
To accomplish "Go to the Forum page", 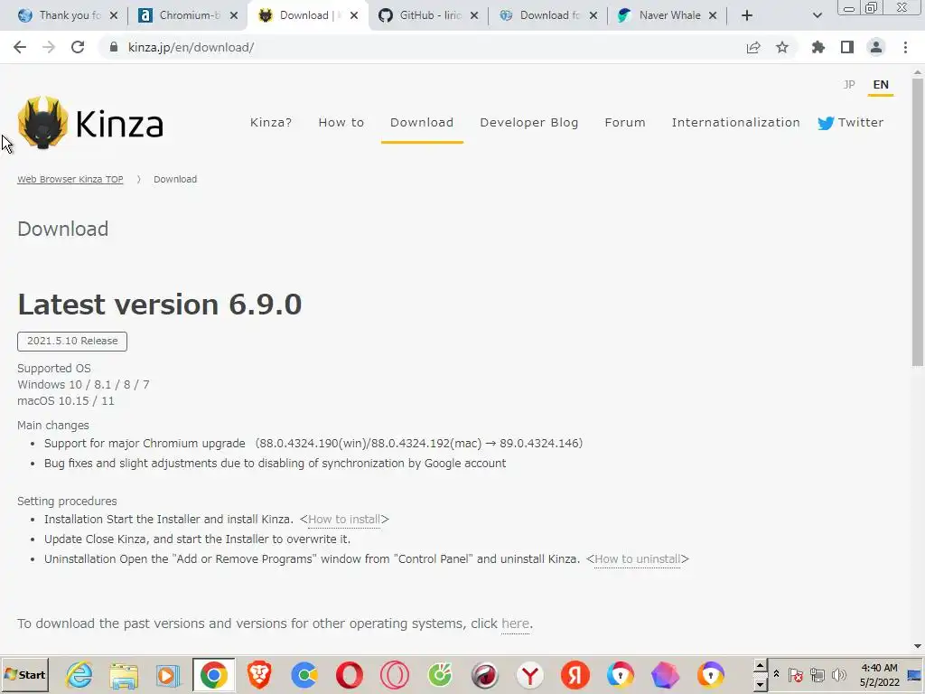I will tap(625, 123).
